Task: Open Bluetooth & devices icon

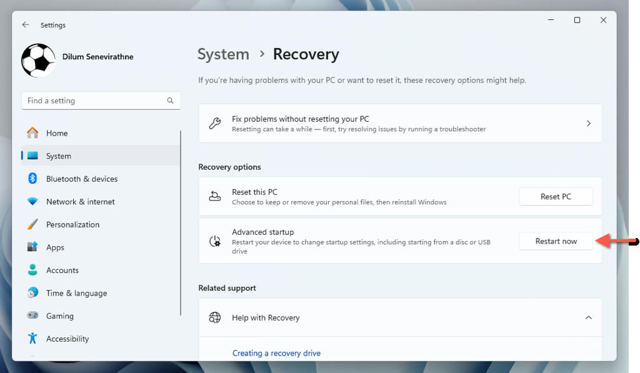Action: (x=32, y=179)
